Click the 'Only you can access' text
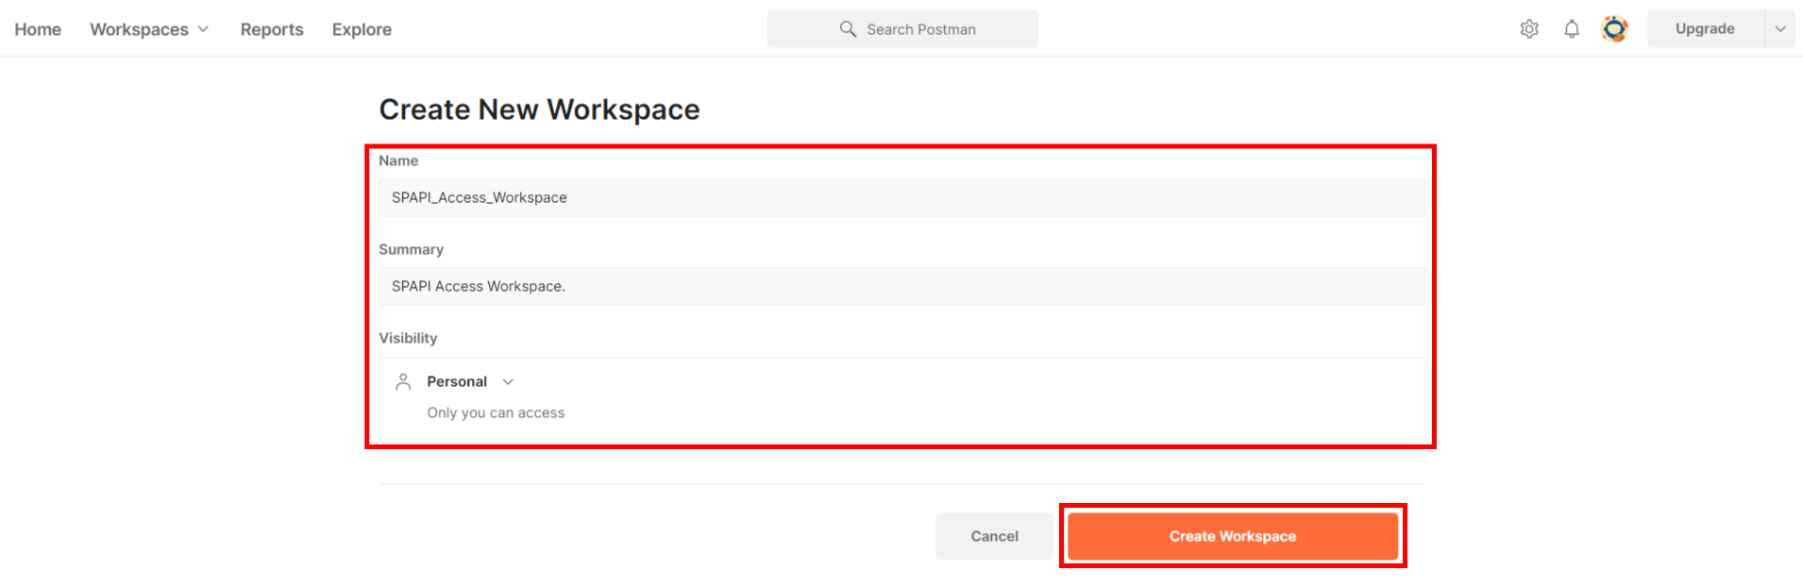The height and width of the screenshot is (587, 1803). coord(496,412)
